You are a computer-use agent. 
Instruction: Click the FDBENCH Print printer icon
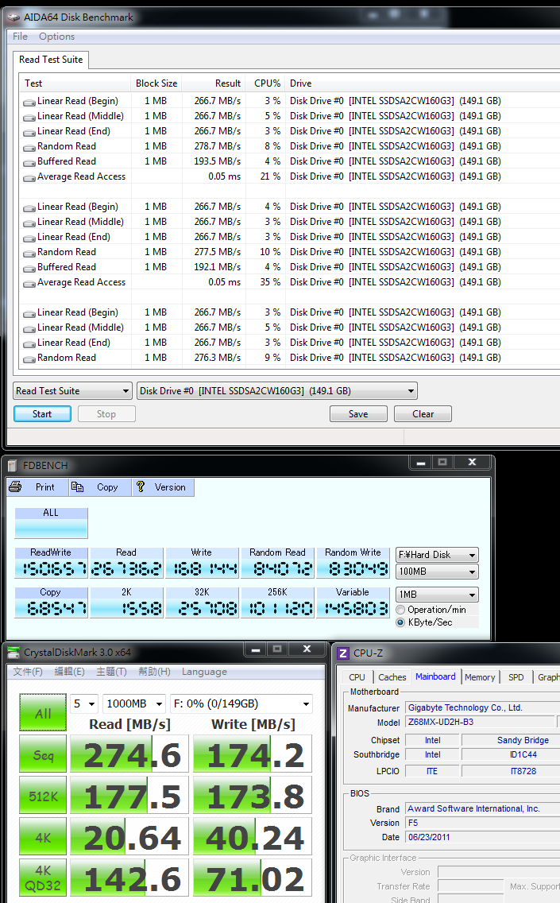pyautogui.click(x=16, y=487)
